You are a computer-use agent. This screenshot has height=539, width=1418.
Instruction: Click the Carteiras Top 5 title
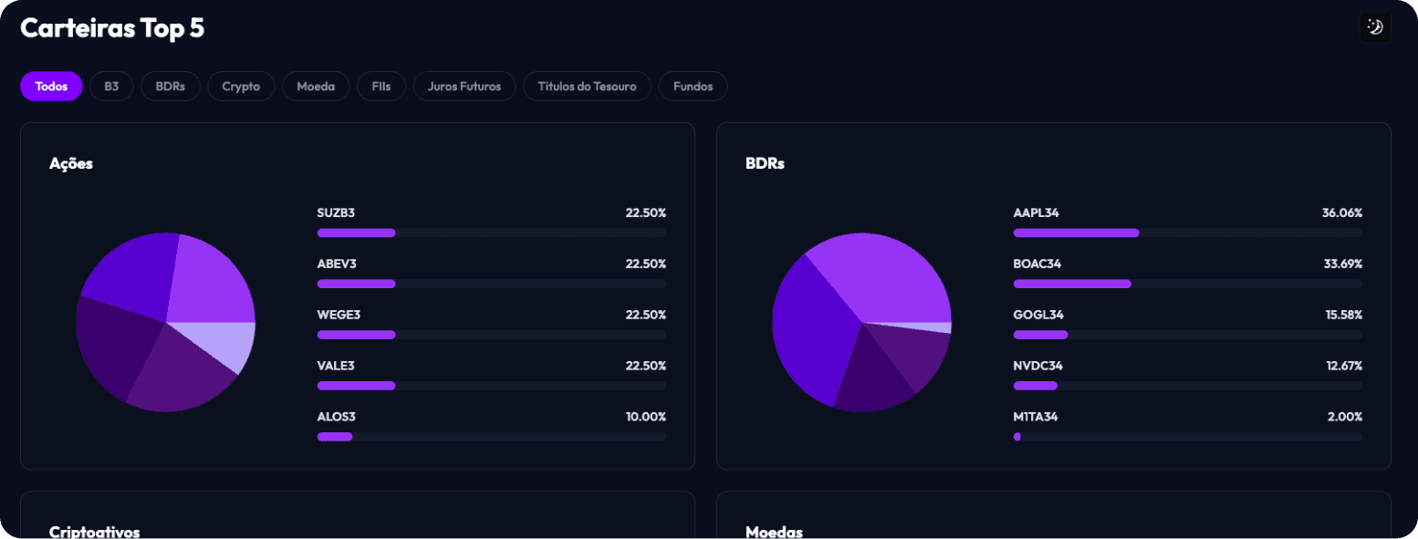[x=112, y=28]
